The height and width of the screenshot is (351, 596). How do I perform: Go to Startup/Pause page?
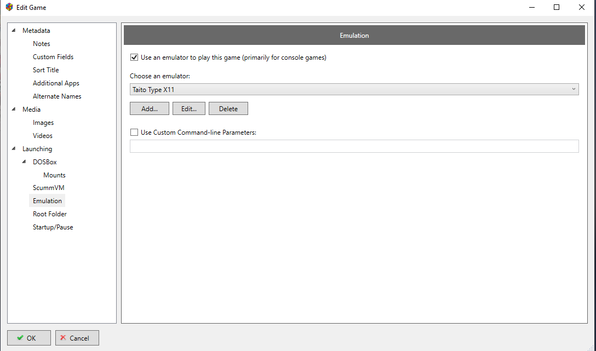coord(53,227)
